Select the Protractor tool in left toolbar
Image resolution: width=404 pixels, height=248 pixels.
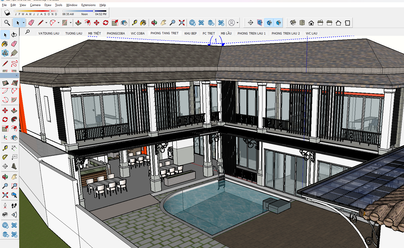(x=5, y=157)
